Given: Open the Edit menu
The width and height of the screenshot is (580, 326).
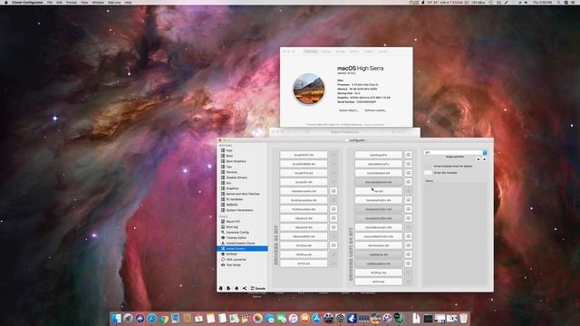Looking at the screenshot, I should tap(59, 2).
